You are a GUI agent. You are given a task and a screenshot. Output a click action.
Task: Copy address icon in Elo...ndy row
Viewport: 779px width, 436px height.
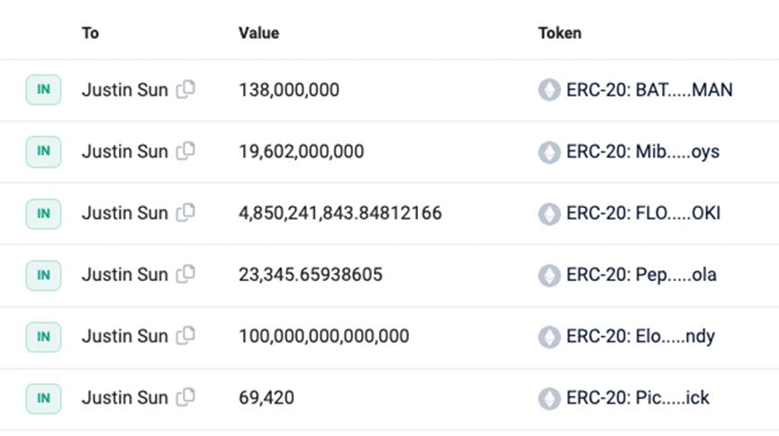(x=186, y=336)
